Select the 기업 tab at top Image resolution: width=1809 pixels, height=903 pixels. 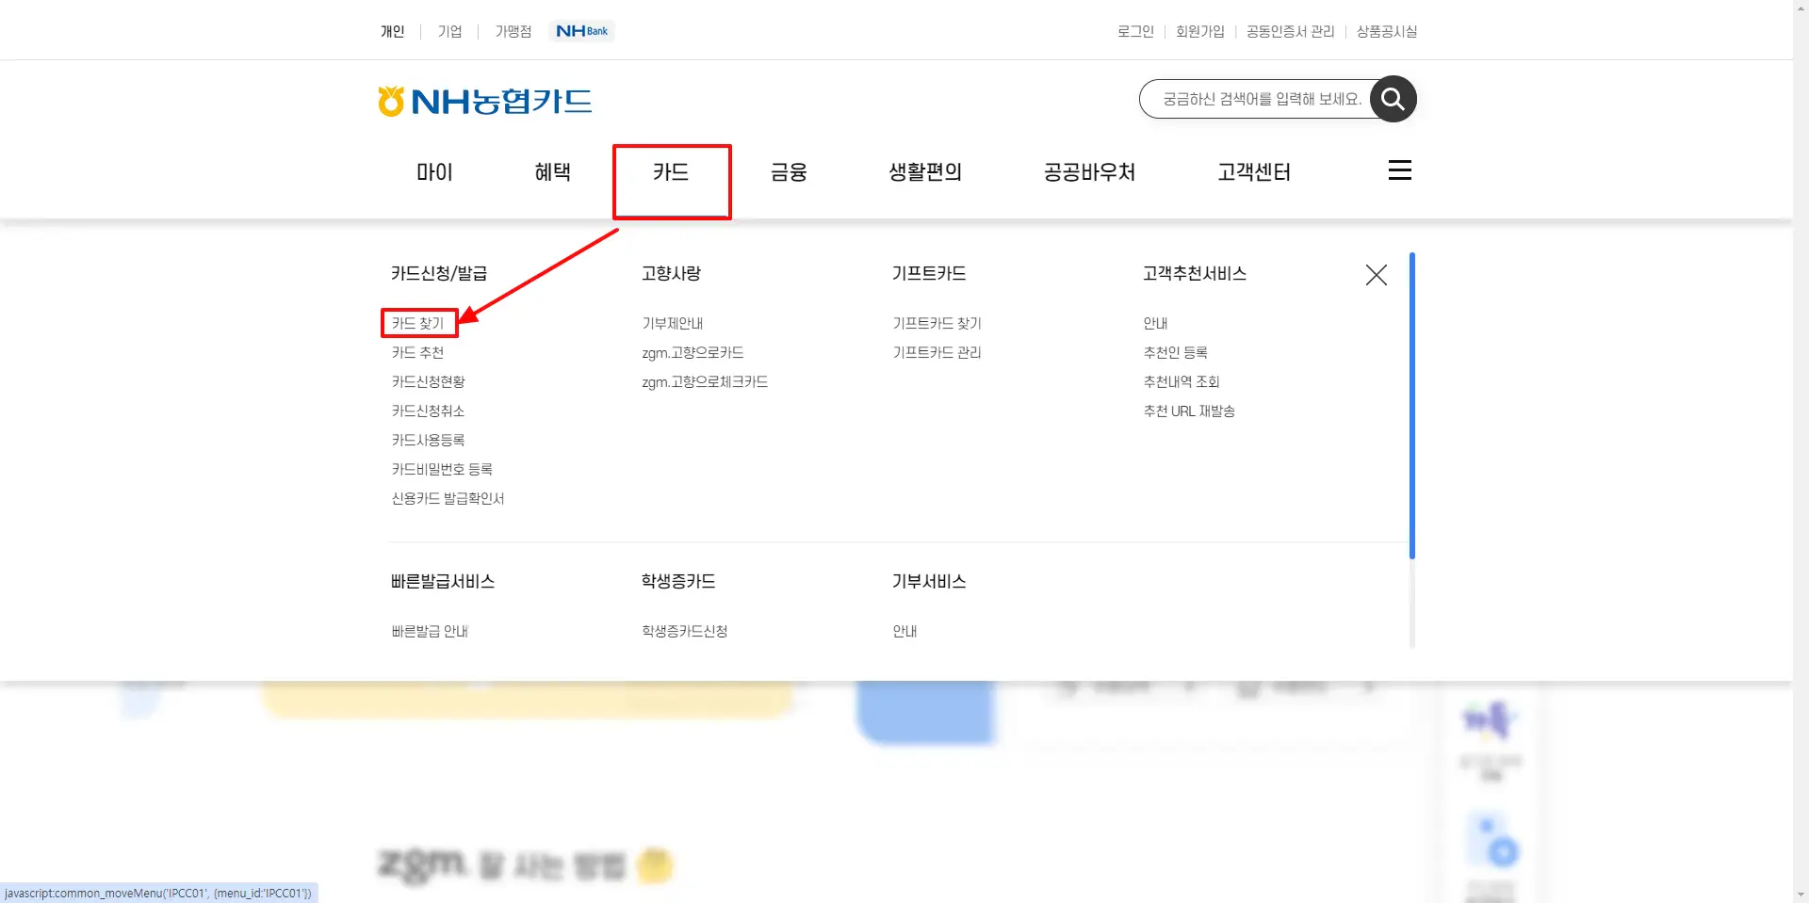click(449, 31)
